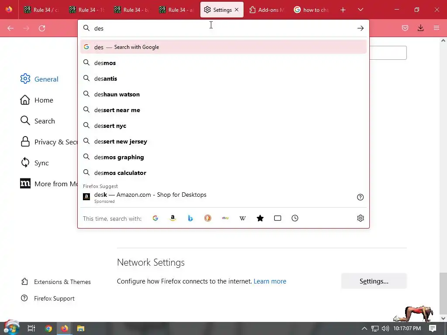Click the scrollbar up arrow

click(x=443, y=41)
